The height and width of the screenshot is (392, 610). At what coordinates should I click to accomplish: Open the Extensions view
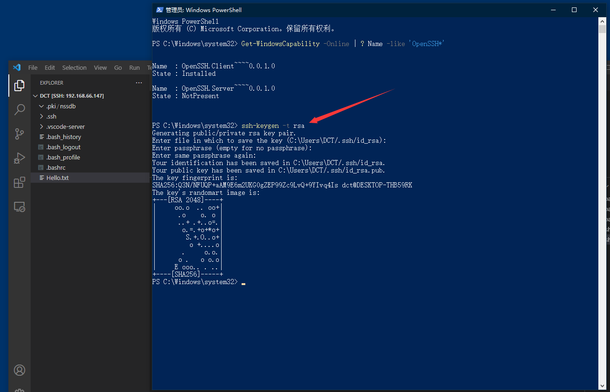19,182
